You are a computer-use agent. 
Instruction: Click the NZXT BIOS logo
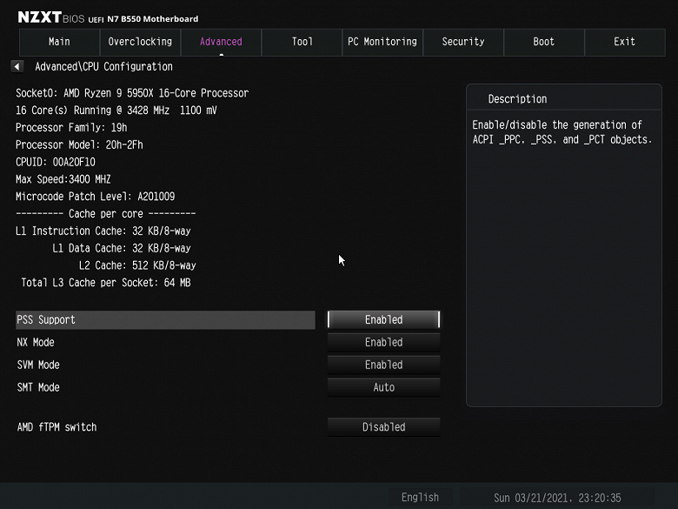pyautogui.click(x=51, y=17)
